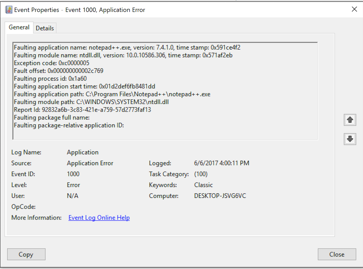Click the 'Task Category:' label
363x269 pixels.
[169, 174]
